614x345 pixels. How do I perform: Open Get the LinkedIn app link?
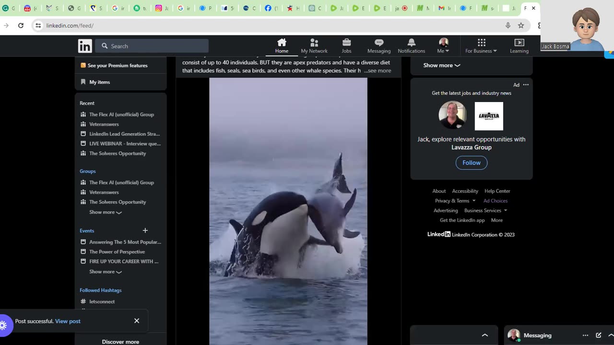pos(462,220)
